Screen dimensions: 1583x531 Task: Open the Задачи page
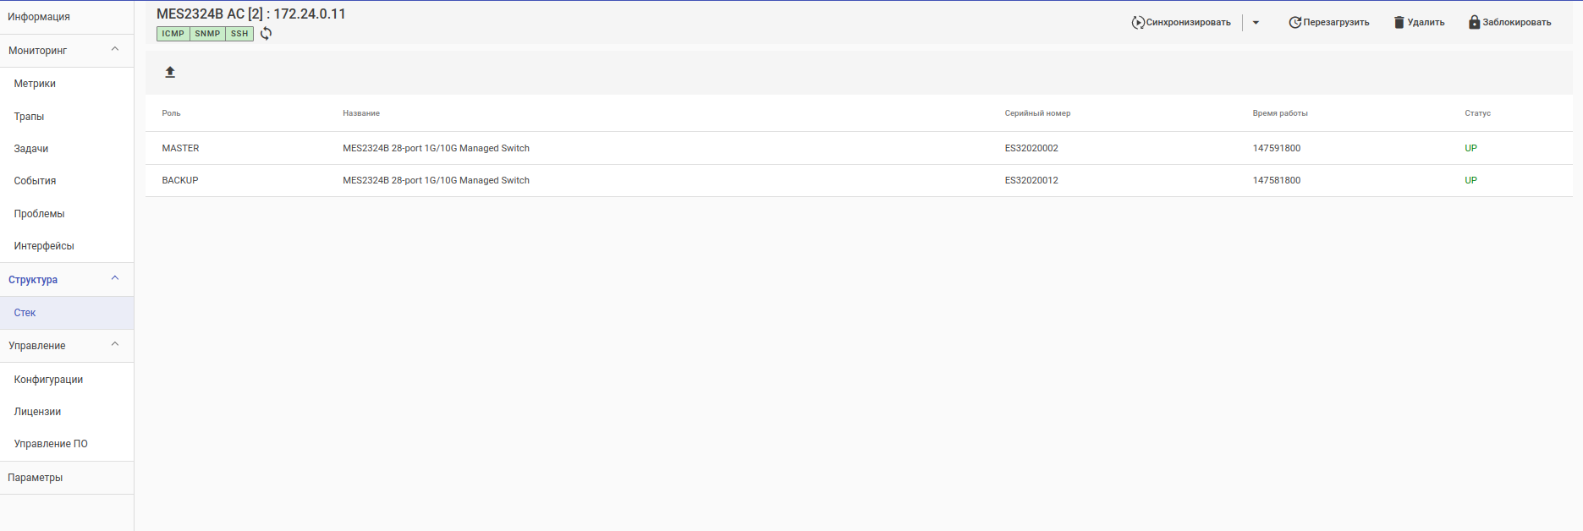[67, 149]
